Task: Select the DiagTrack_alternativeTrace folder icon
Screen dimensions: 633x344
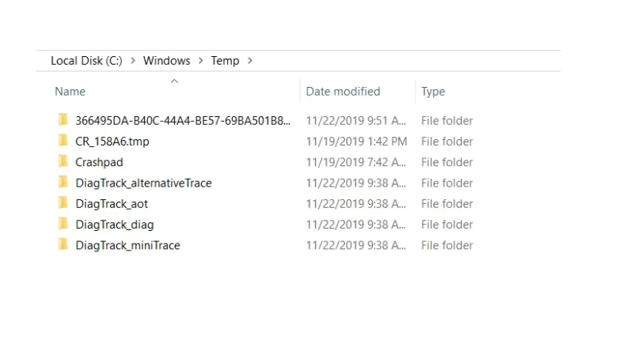Action: click(63, 183)
